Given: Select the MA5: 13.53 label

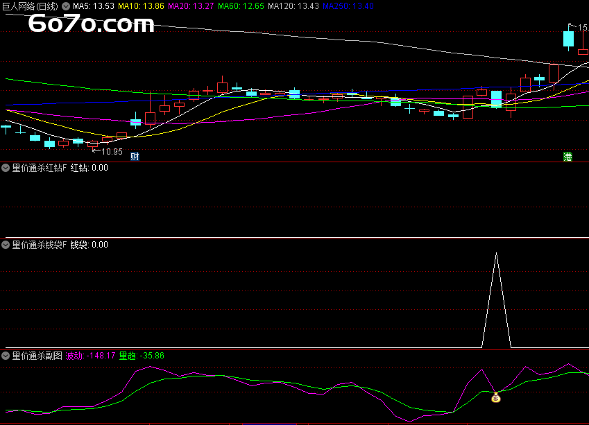Looking at the screenshot, I should click(94, 6).
